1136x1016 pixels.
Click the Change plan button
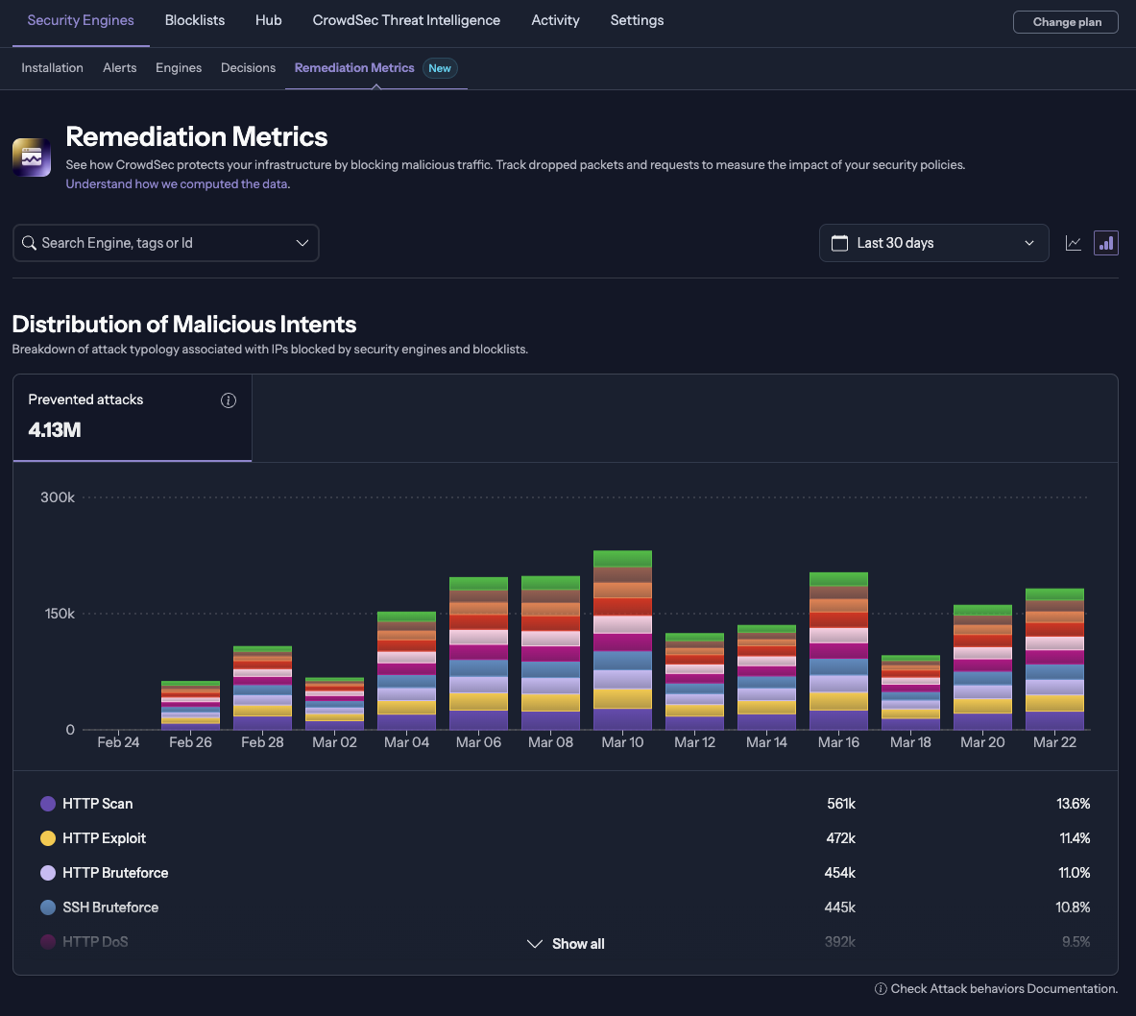coord(1066,22)
